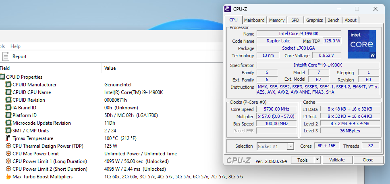This screenshot has height=184, width=390.
Task: Open the Graphics tab in CPU-Z
Action: coord(314,20)
